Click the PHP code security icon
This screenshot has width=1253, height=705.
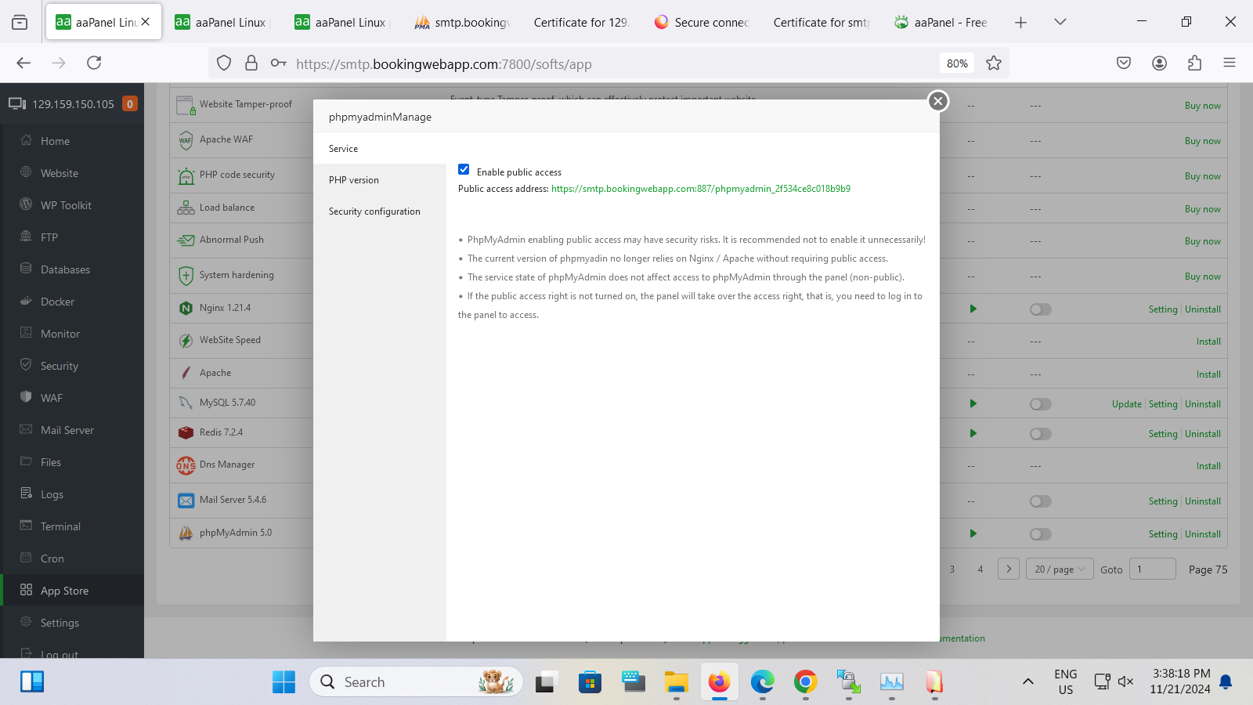tap(186, 175)
